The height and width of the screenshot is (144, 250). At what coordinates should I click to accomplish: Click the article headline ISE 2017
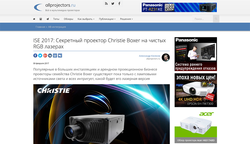coord(99,43)
